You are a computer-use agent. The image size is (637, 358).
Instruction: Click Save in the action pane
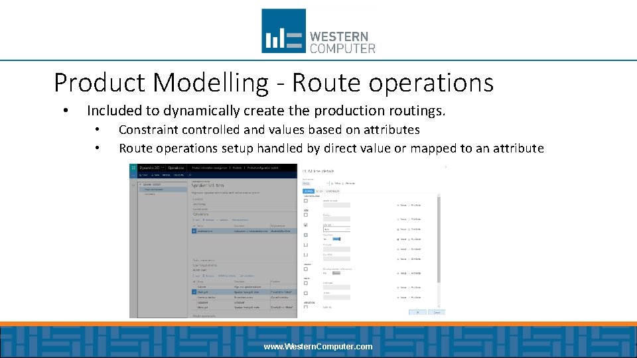(x=143, y=175)
